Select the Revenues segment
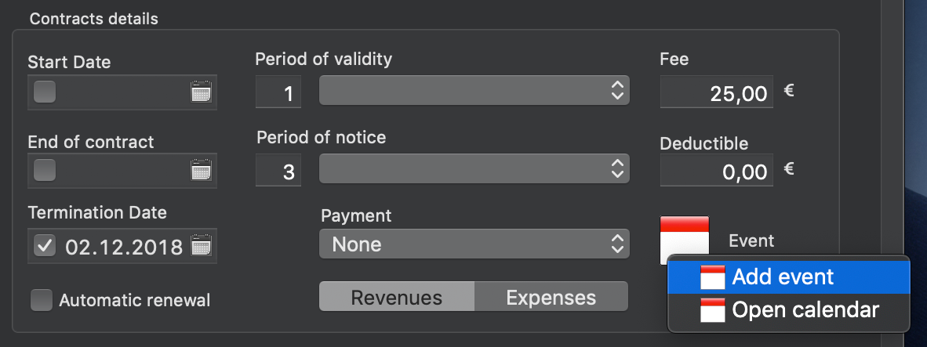 [396, 298]
